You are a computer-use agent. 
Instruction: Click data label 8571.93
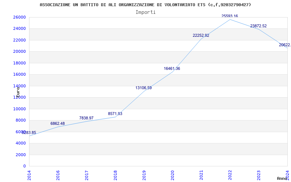[x=115, y=114]
